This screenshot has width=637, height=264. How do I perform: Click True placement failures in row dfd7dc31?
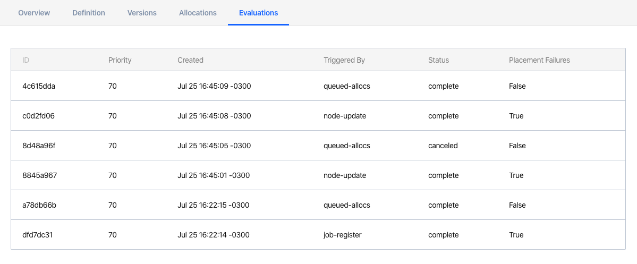[x=516, y=235]
